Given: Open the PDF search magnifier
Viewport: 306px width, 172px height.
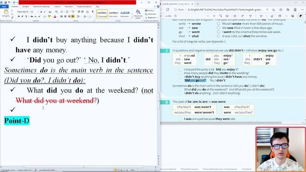Looking at the screenshot, I should coord(175,16).
